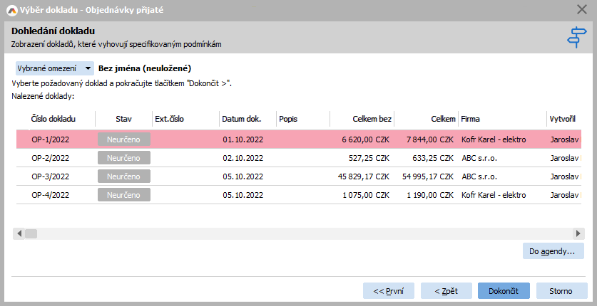Choose the OP-3/2022 order row

click(x=50, y=176)
